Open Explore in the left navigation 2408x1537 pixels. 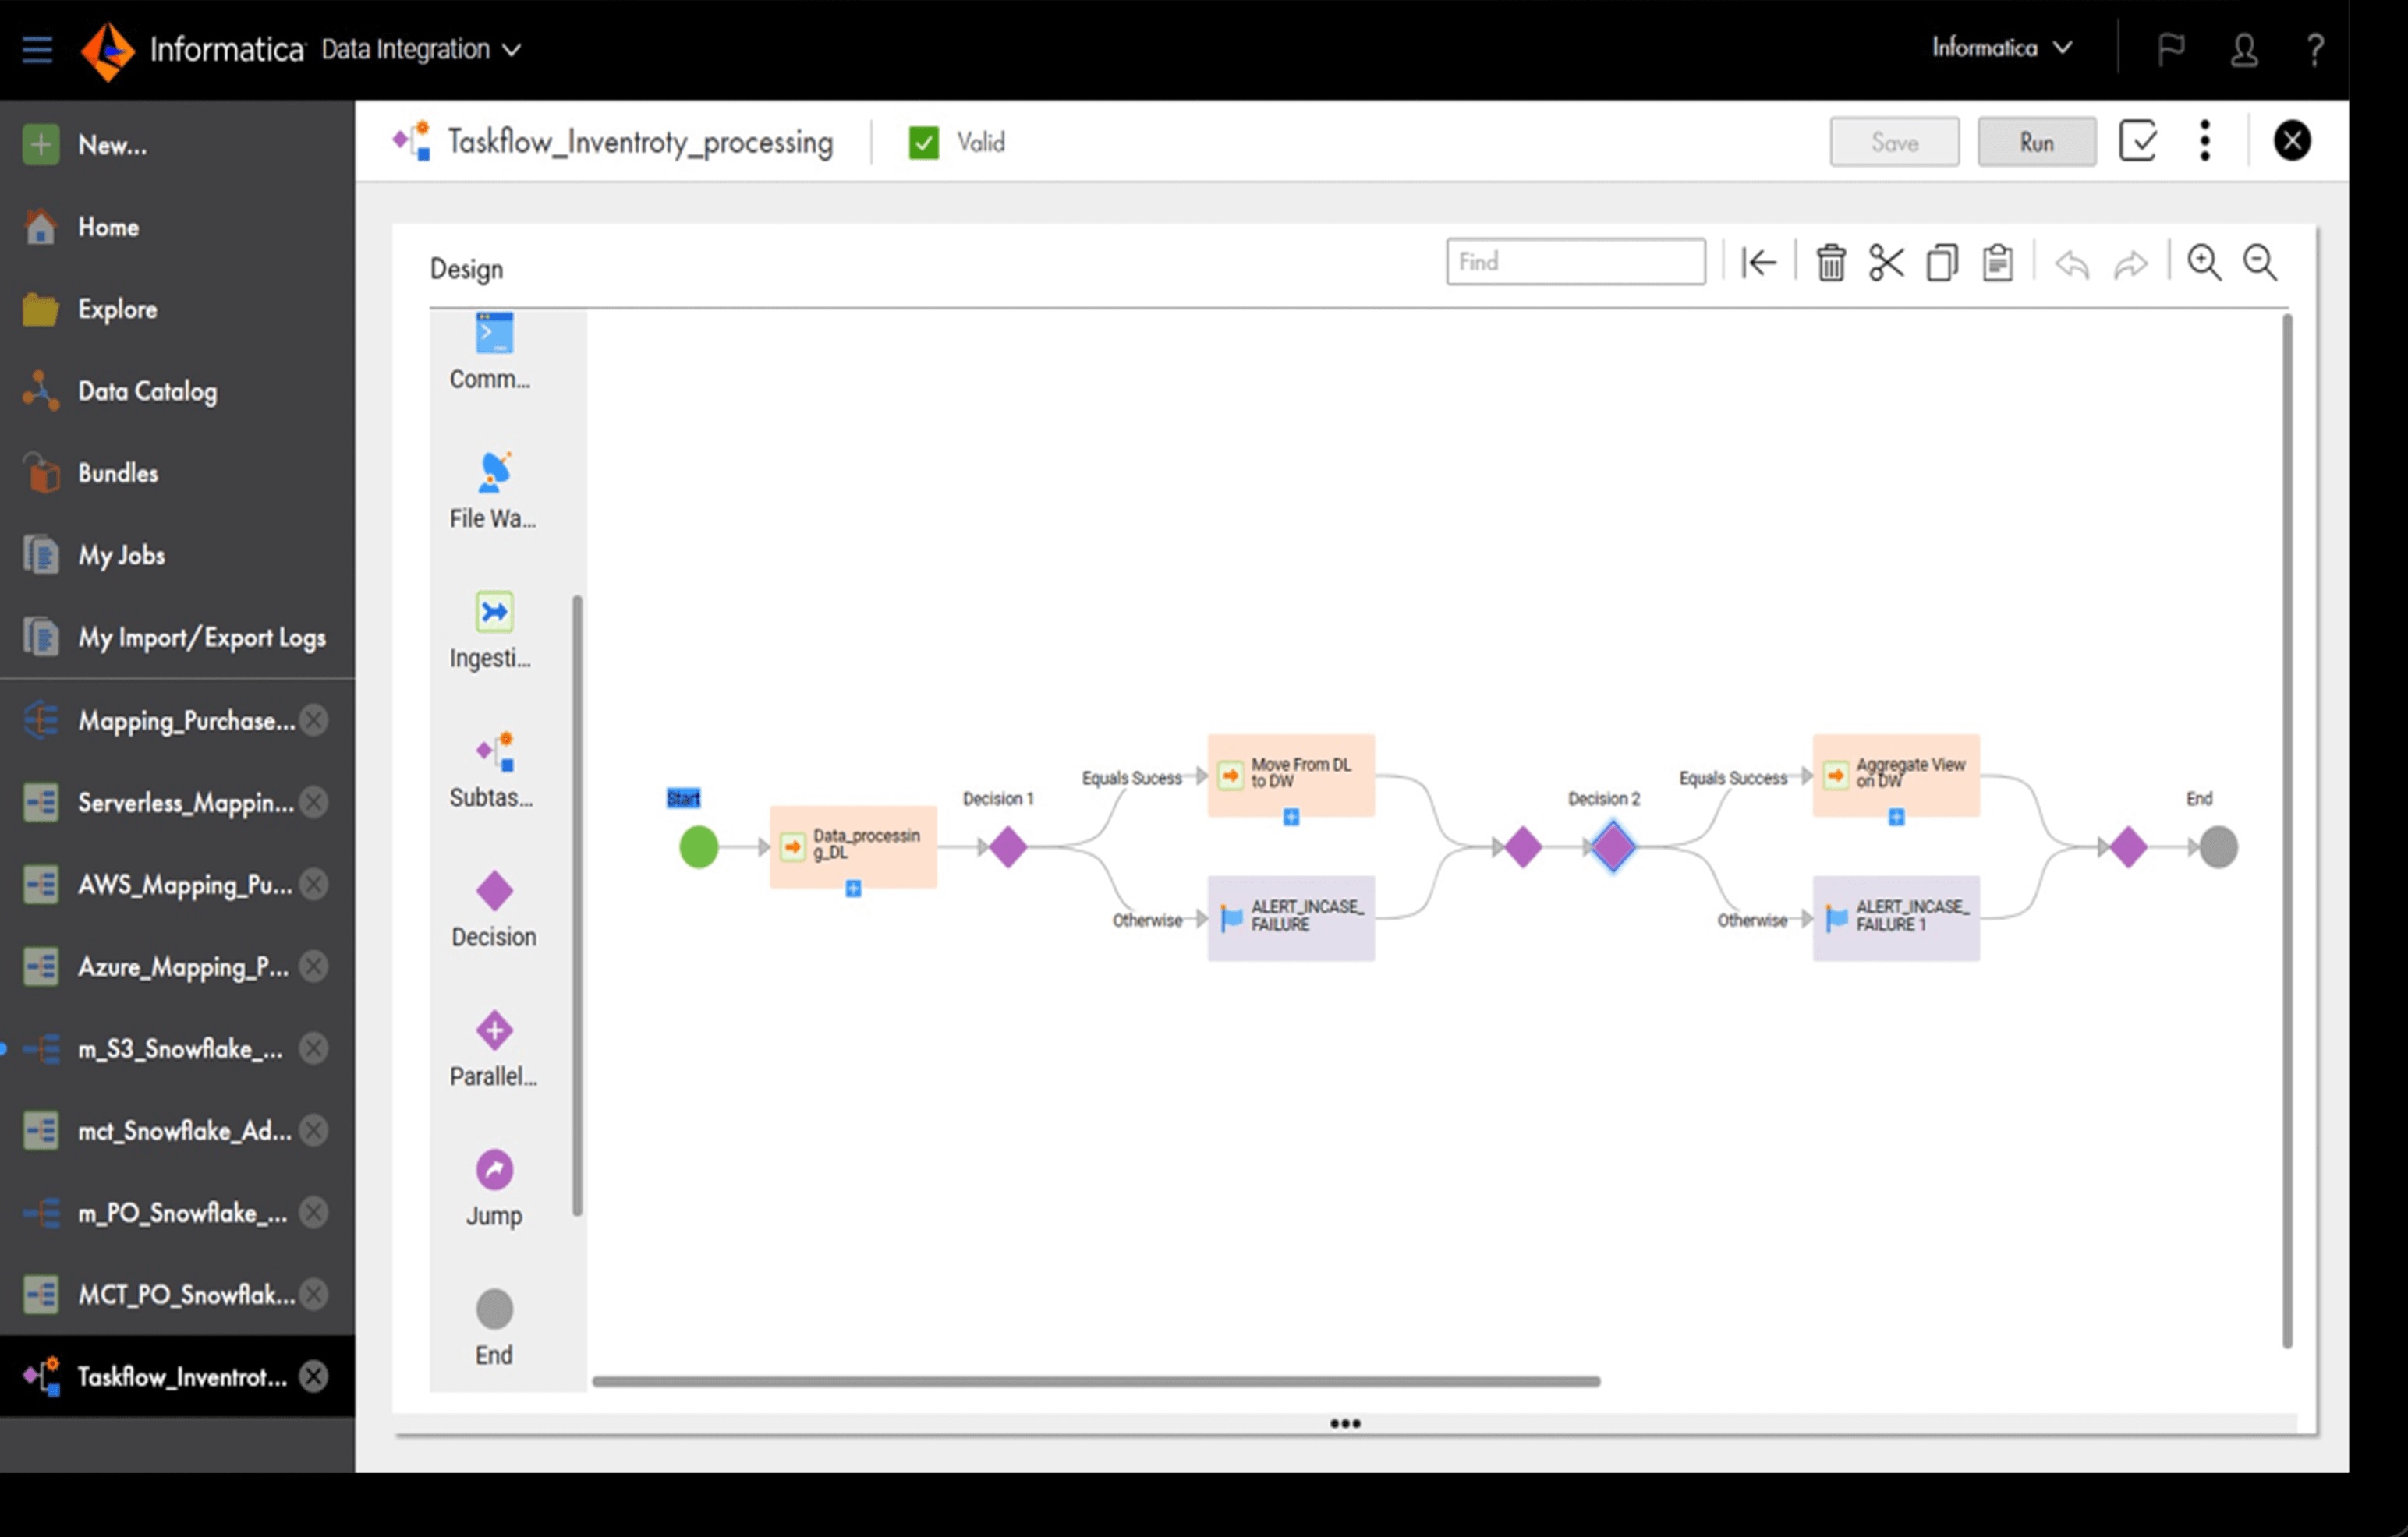pyautogui.click(x=116, y=309)
